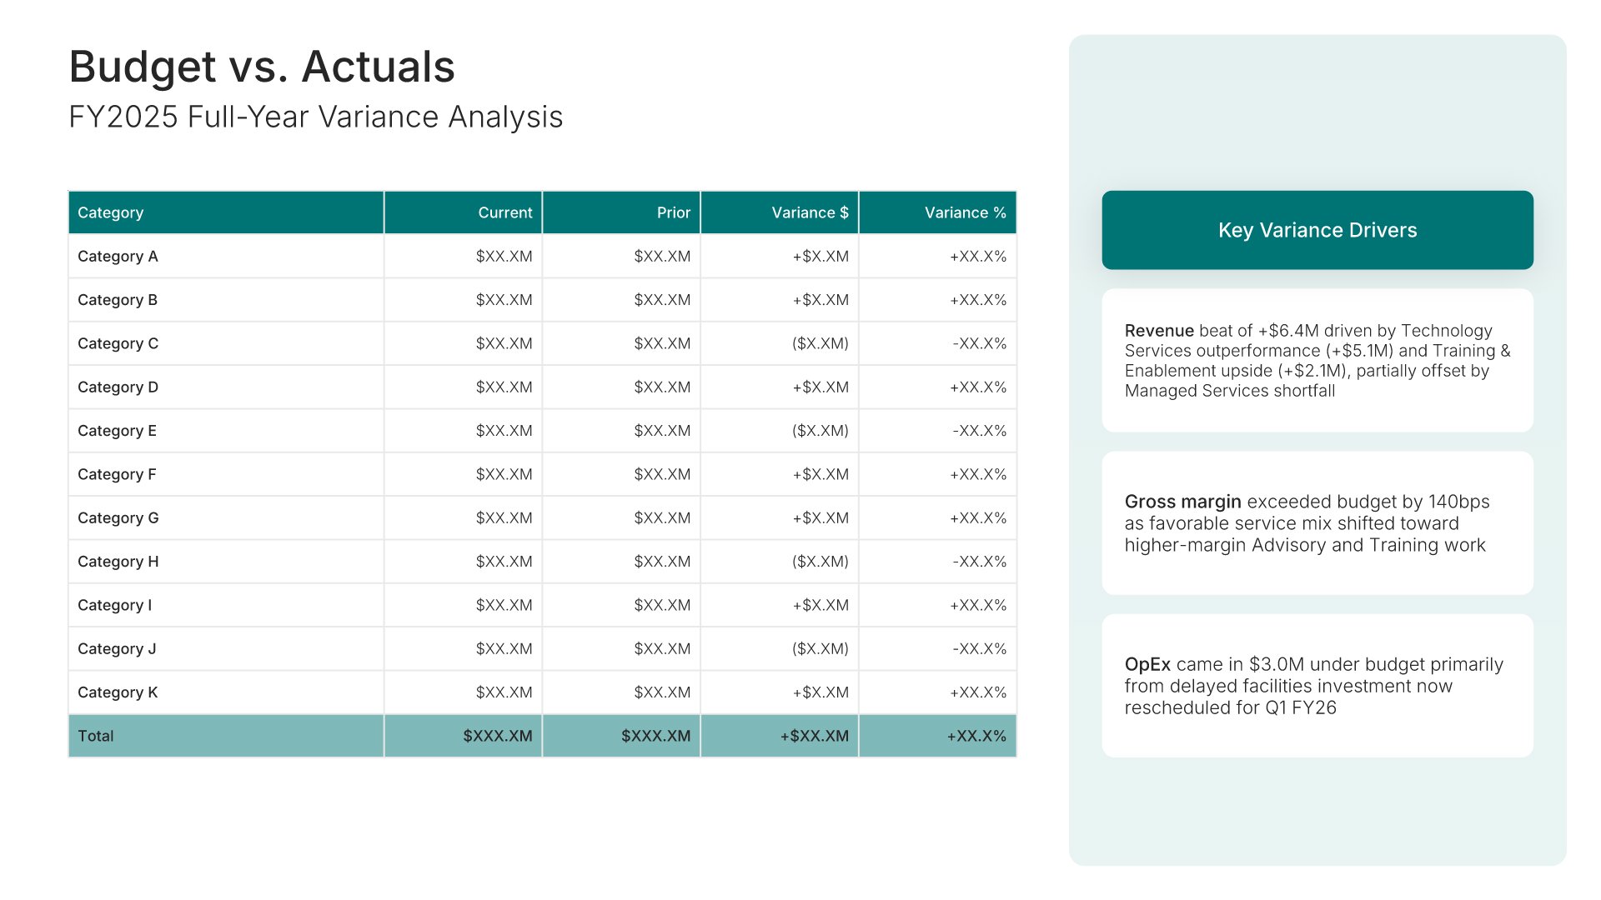
Task: Click the Category J row label
Action: 117,649
